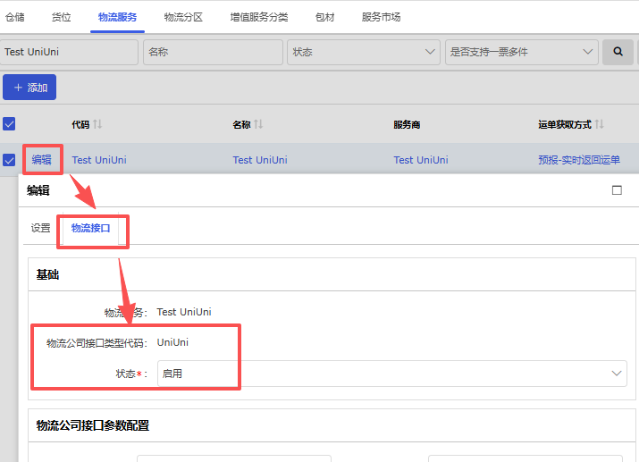The image size is (639, 462).
Task: Toggle the select-all header checkbox
Action: coord(9,124)
